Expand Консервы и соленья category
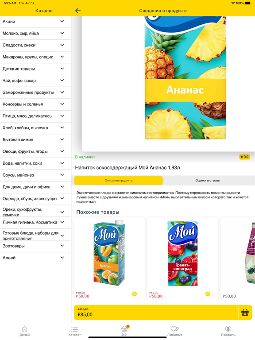Screen dimensions: 255x340 point(35,104)
